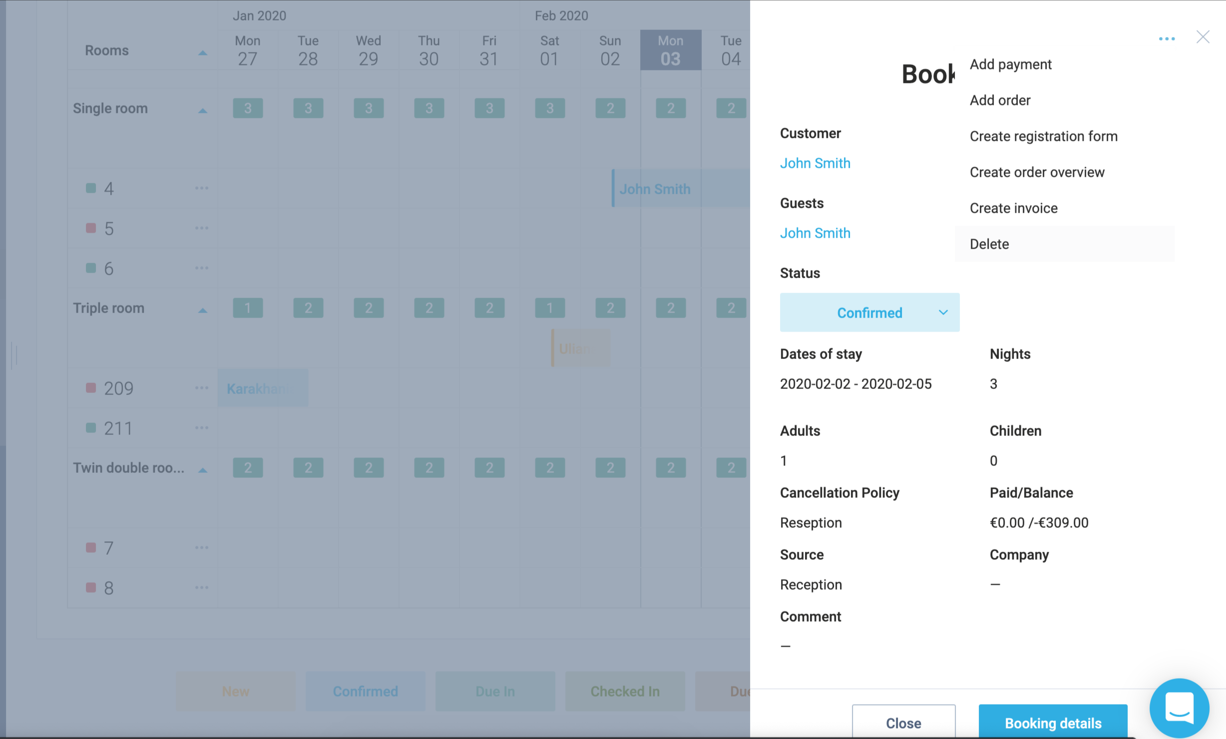Click the green status square of room 4
The image size is (1226, 739).
click(x=91, y=188)
